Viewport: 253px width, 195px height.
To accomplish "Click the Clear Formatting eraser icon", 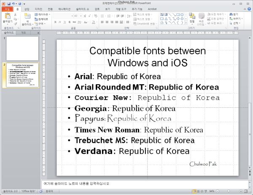I will click(x=96, y=16).
